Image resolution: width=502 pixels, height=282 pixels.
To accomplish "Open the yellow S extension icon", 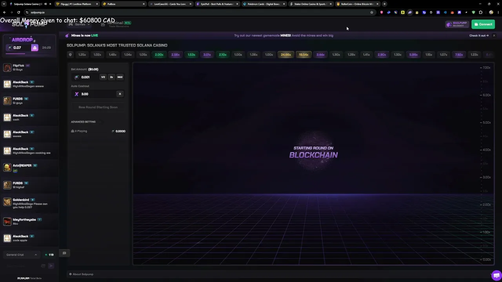I will click(403, 12).
